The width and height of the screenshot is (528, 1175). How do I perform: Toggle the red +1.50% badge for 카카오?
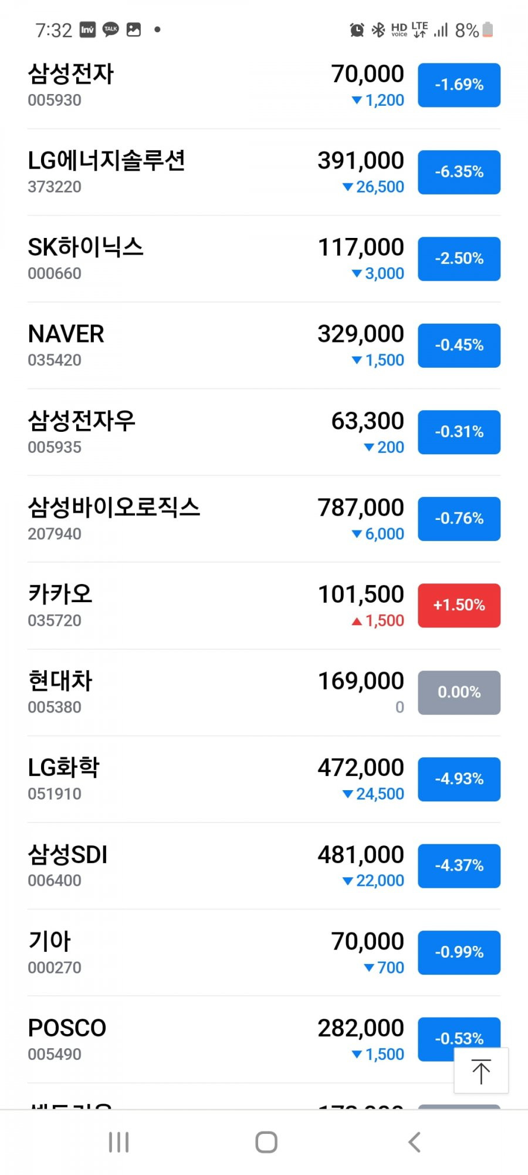[459, 606]
